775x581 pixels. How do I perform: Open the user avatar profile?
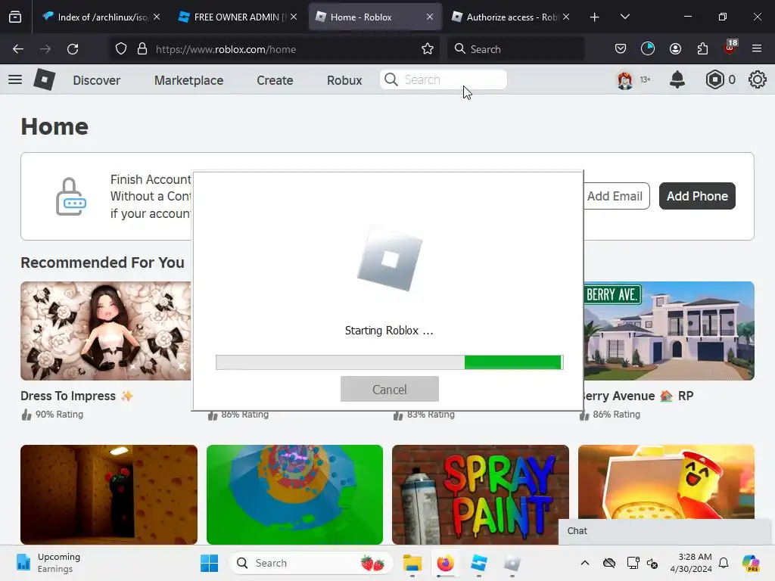pyautogui.click(x=624, y=79)
